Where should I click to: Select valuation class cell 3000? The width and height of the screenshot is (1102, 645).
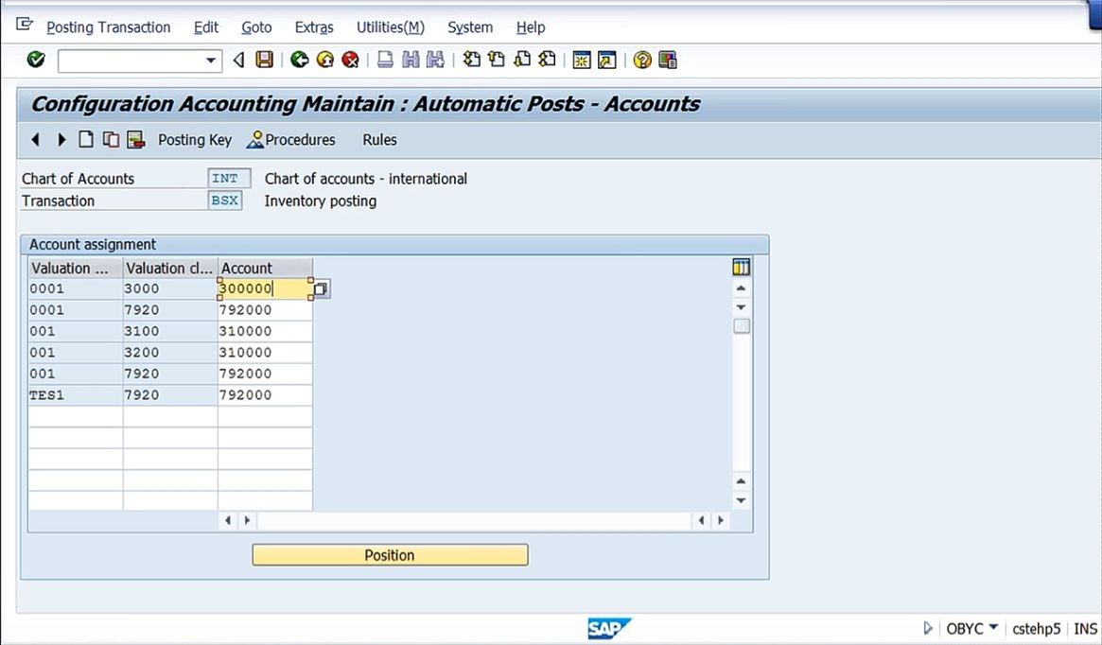click(x=170, y=288)
